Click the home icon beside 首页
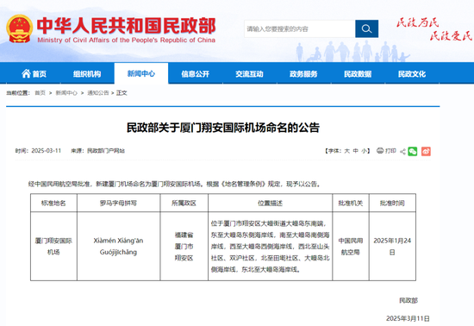The image size is (474, 326). point(26,73)
